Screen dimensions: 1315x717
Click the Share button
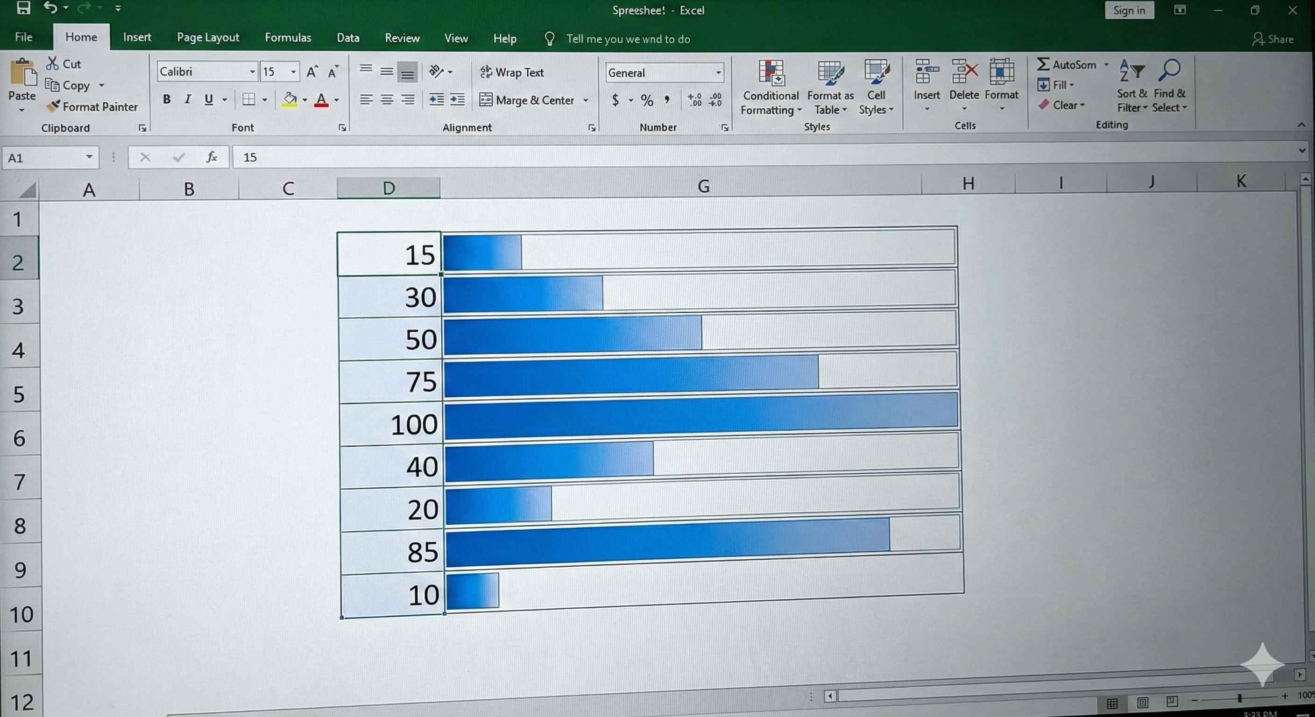coord(1273,39)
